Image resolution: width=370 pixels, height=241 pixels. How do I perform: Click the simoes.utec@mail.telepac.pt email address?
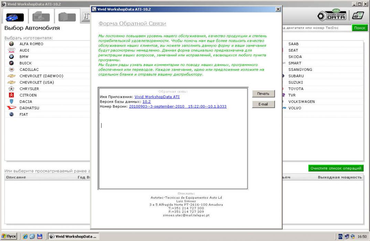click(186, 215)
